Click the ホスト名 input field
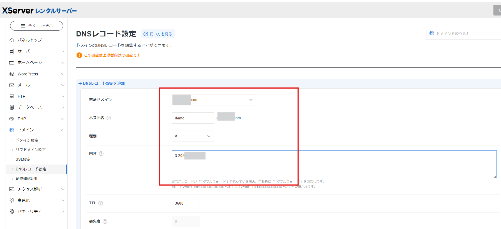Image resolution: width=501 pixels, height=229 pixels. [193, 118]
